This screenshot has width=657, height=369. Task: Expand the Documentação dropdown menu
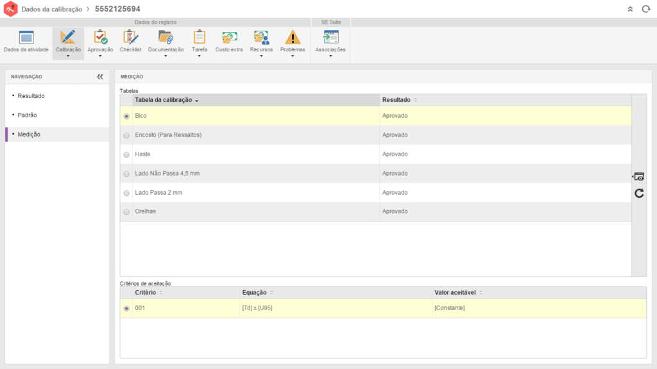pos(166,56)
